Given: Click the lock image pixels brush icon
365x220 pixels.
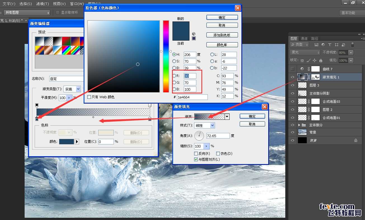Looking at the screenshot, I should 308,60.
